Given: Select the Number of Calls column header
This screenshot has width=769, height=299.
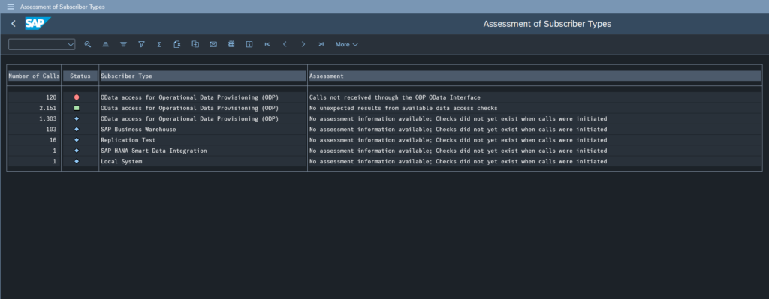Looking at the screenshot, I should click(34, 76).
